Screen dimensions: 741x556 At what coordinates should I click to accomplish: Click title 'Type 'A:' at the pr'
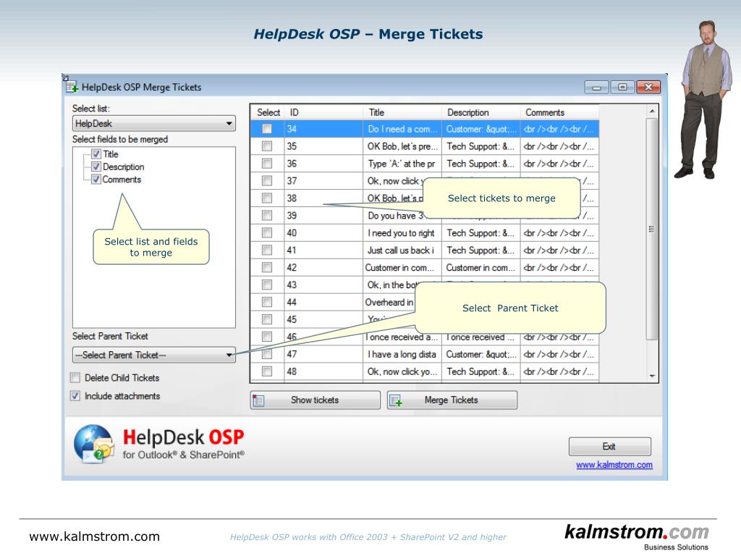point(402,164)
